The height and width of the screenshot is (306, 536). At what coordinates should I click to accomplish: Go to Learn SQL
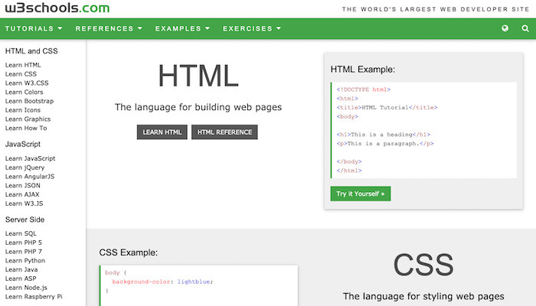(21, 233)
